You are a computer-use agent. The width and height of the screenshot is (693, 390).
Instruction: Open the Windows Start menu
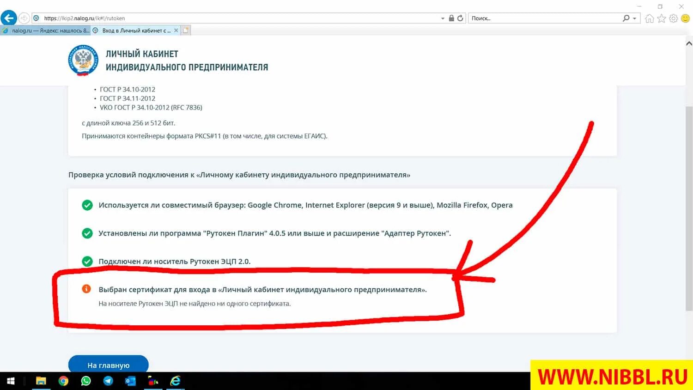point(11,381)
